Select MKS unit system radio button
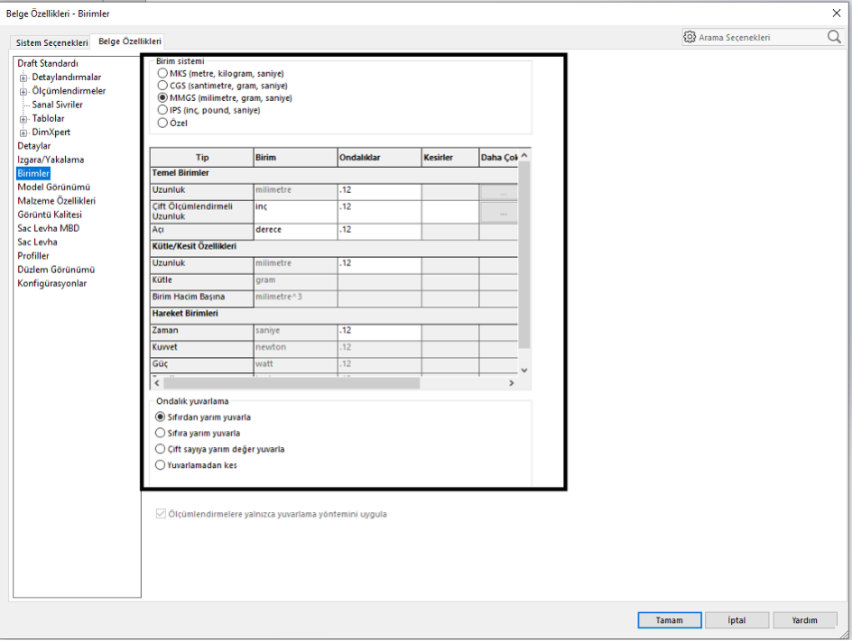The image size is (852, 641). (x=162, y=73)
